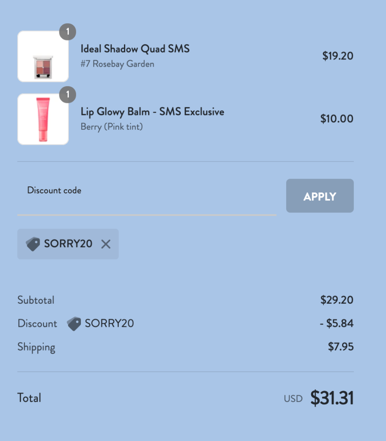Click the Lip Glowy Balm product title
This screenshot has height=441, width=386.
tap(152, 112)
